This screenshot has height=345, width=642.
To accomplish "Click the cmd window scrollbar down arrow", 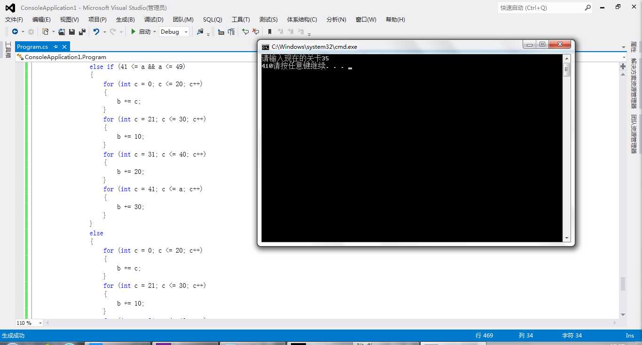I will 566,238.
